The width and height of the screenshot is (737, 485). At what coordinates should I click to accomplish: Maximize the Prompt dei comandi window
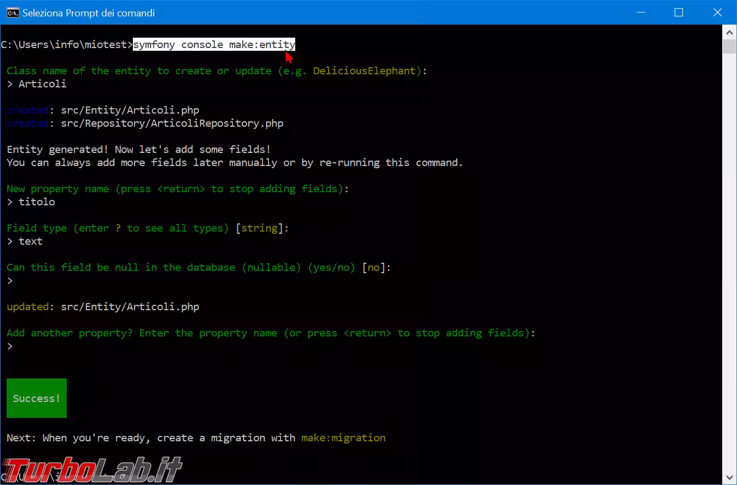click(678, 13)
